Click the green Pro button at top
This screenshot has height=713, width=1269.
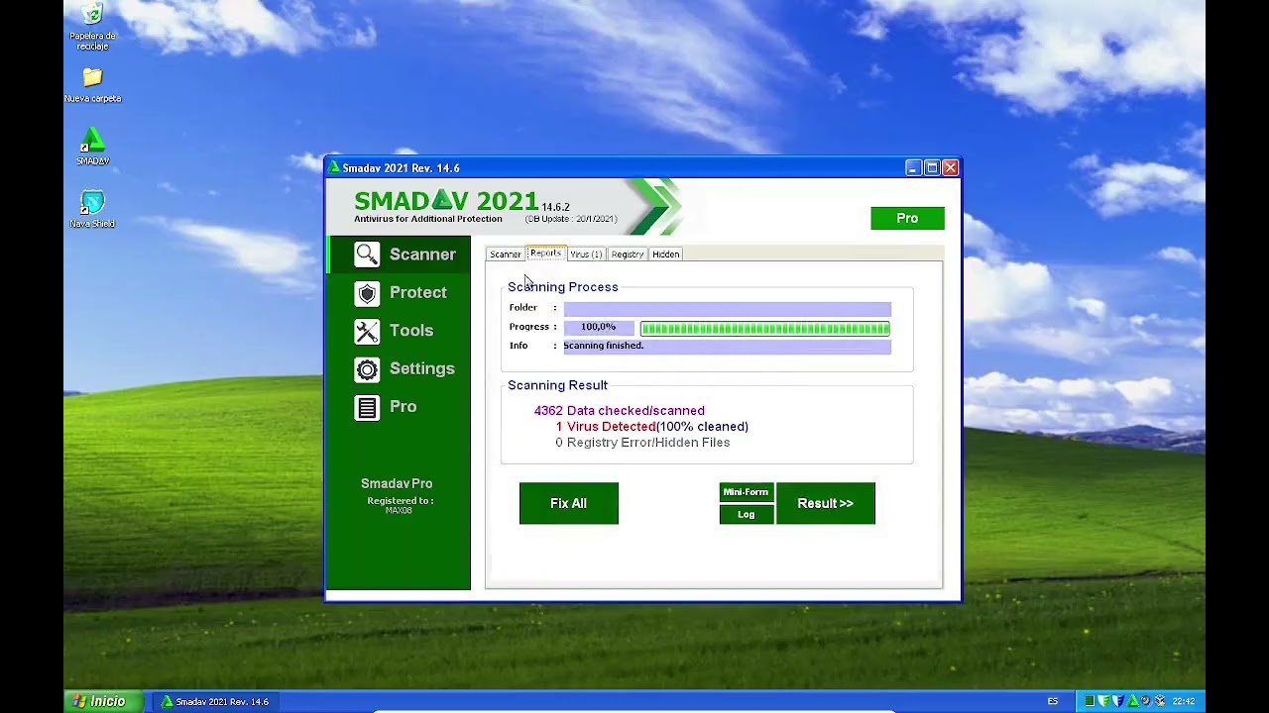coord(907,218)
